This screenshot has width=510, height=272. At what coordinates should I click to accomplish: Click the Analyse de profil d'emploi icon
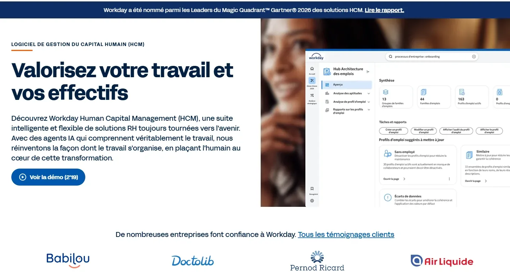pyautogui.click(x=327, y=102)
